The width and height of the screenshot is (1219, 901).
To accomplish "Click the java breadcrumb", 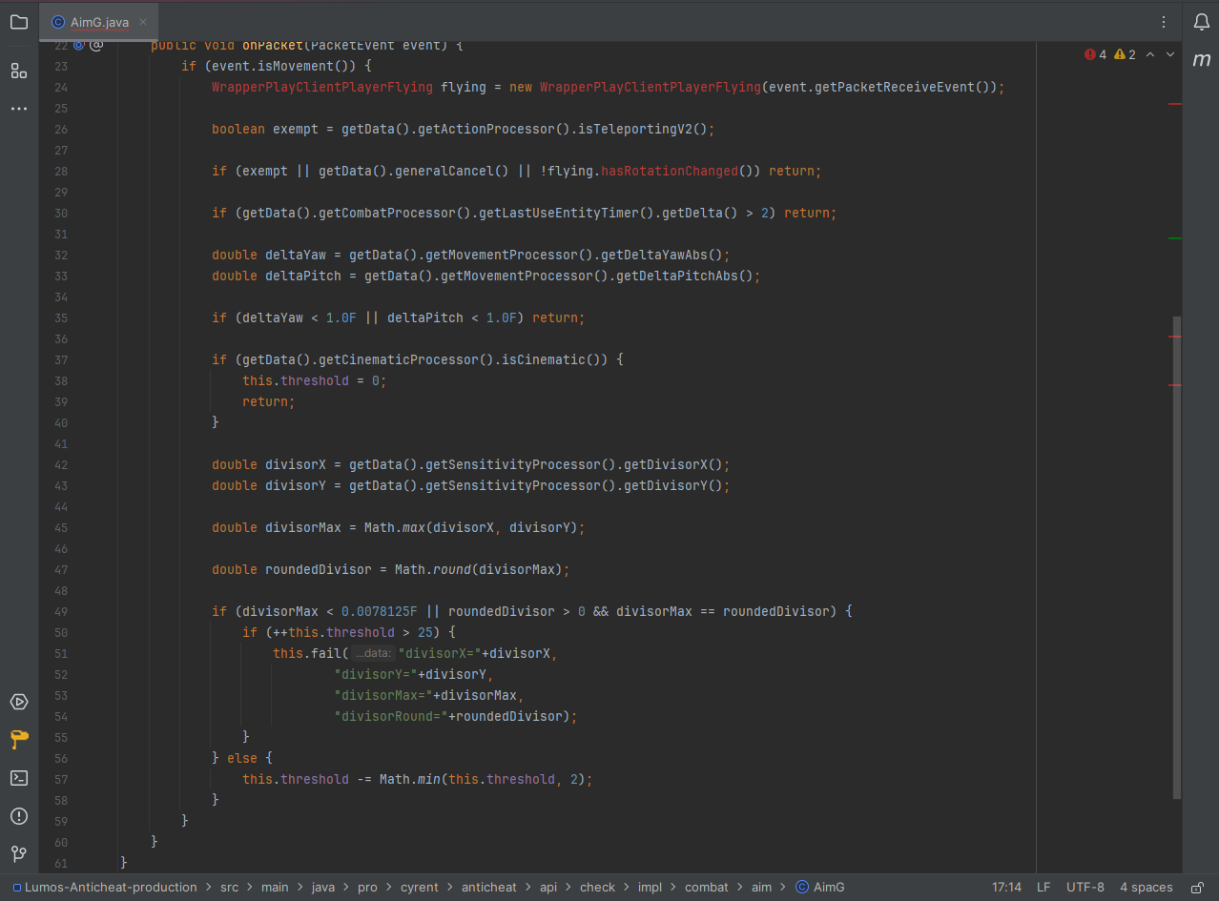I will pos(322,887).
